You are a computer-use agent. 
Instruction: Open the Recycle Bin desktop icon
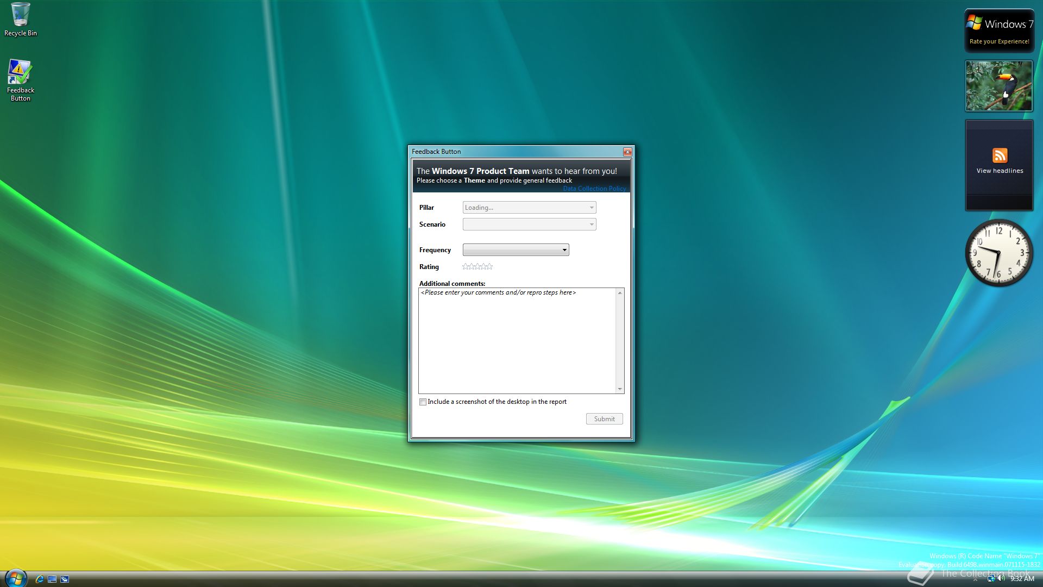pyautogui.click(x=20, y=20)
